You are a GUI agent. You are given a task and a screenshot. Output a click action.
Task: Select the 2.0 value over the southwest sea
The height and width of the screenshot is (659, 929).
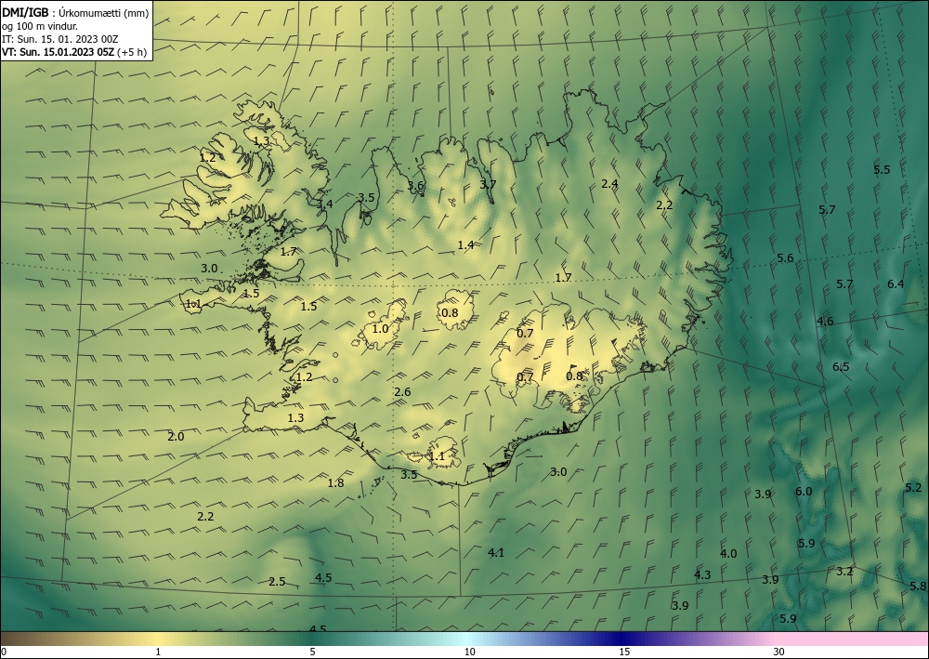pyautogui.click(x=176, y=437)
